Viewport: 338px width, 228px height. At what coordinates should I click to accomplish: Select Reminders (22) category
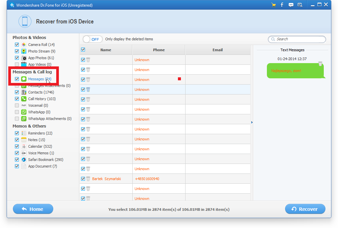pyautogui.click(x=40, y=133)
